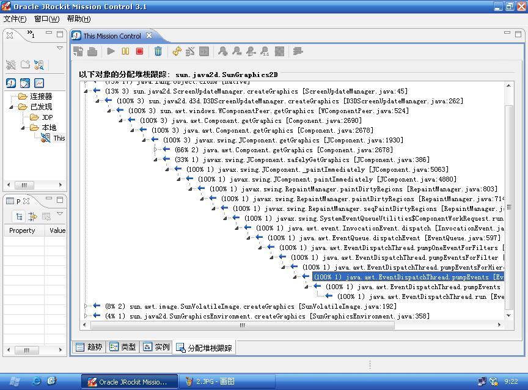
Task: Click the grey boxed arrow toolbar icon
Action: click(x=204, y=51)
